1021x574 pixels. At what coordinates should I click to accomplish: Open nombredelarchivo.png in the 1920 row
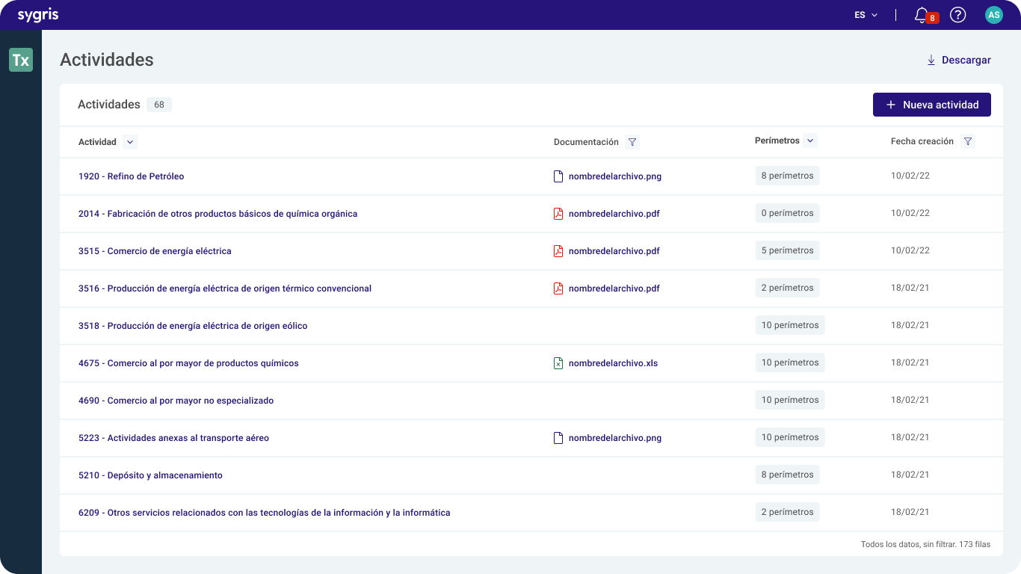point(615,176)
